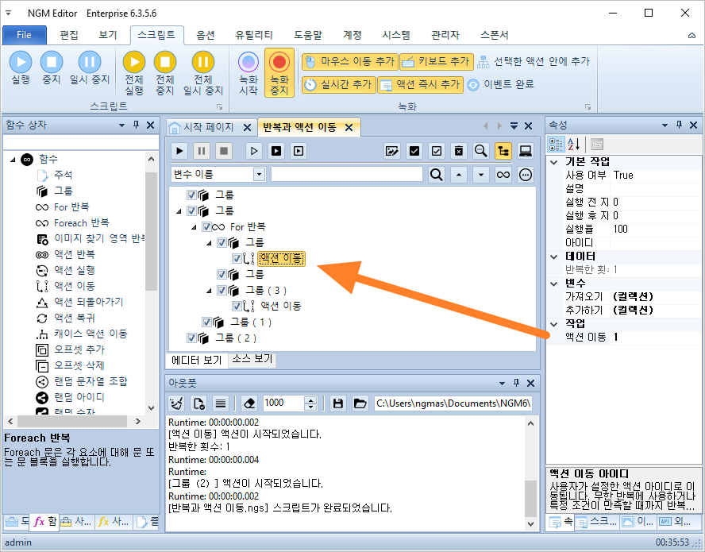Click 선택한 액션 안에 추가
705x552 pixels.
[534, 62]
